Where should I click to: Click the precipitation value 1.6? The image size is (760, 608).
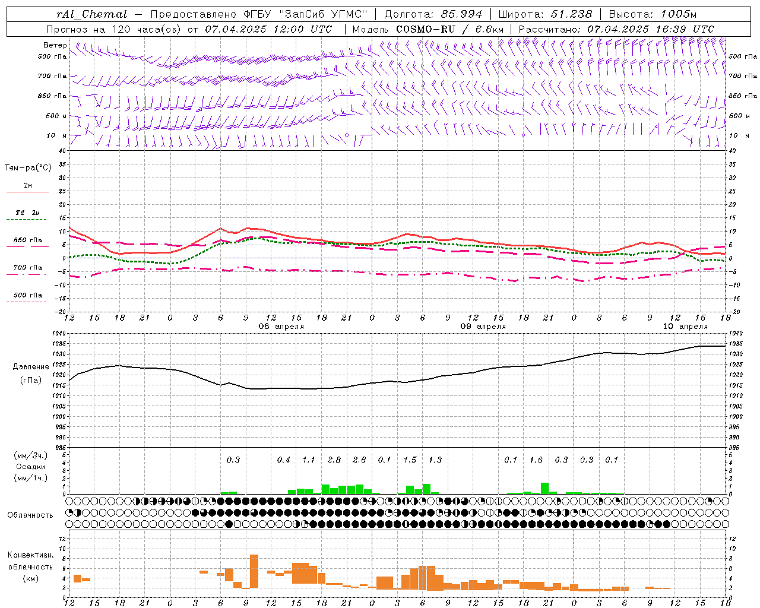click(x=536, y=460)
